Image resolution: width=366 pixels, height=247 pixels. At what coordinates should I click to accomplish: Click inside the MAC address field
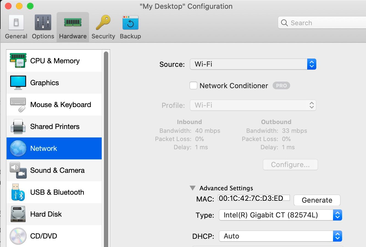point(253,198)
